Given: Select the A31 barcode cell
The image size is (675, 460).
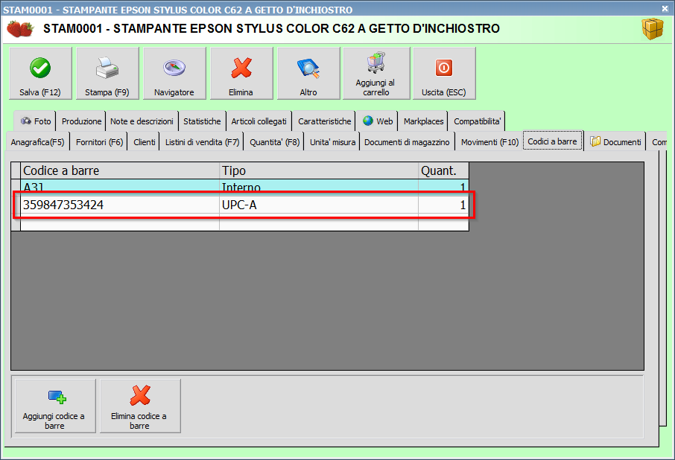Looking at the screenshot, I should (x=120, y=188).
